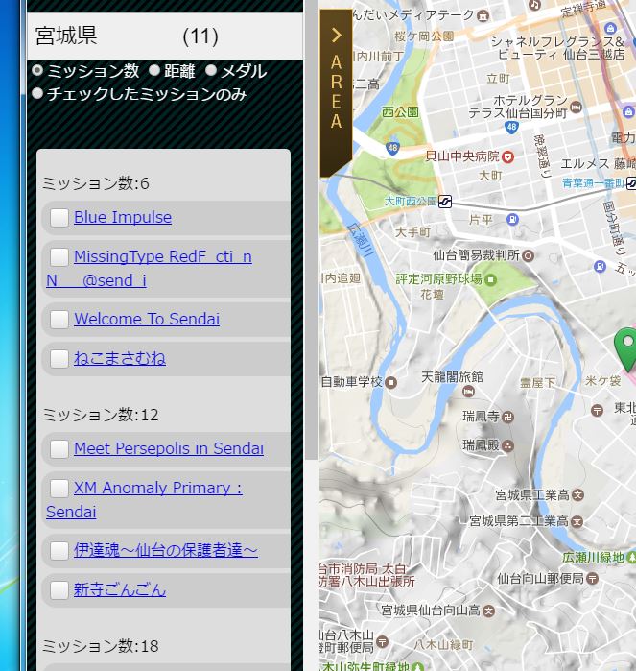
Task: Check the XM Anomaly Primary checkbox
Action: [x=59, y=489]
